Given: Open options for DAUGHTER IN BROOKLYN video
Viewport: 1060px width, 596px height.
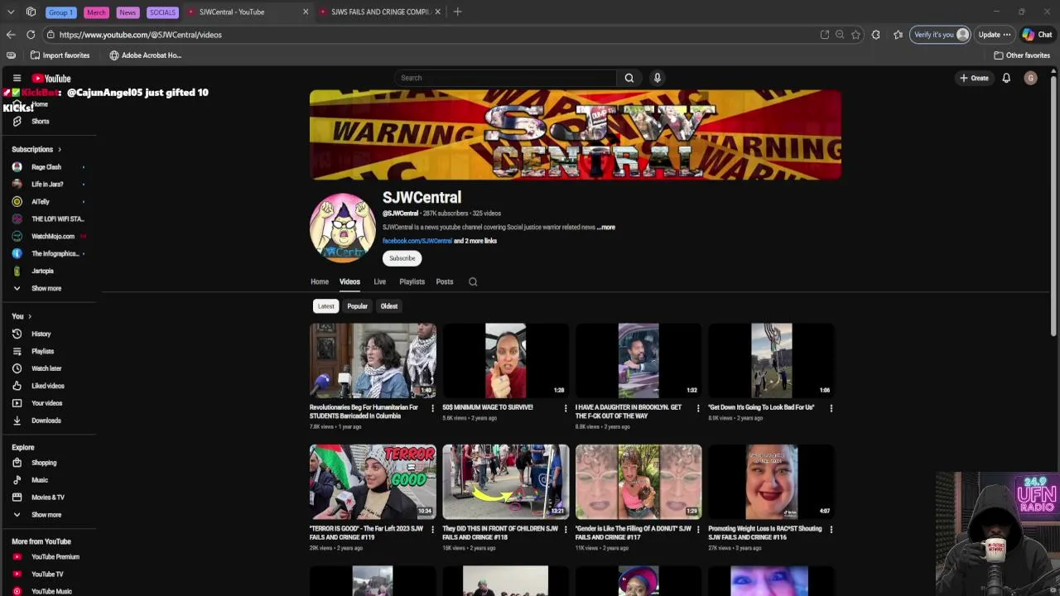Looking at the screenshot, I should [x=698, y=408].
